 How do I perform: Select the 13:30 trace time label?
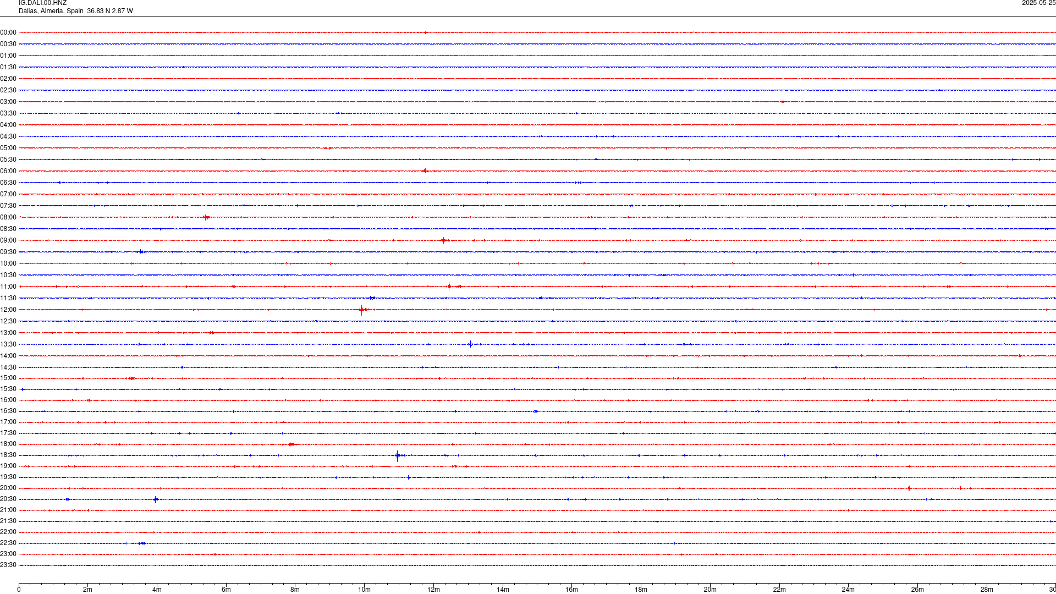(8, 344)
